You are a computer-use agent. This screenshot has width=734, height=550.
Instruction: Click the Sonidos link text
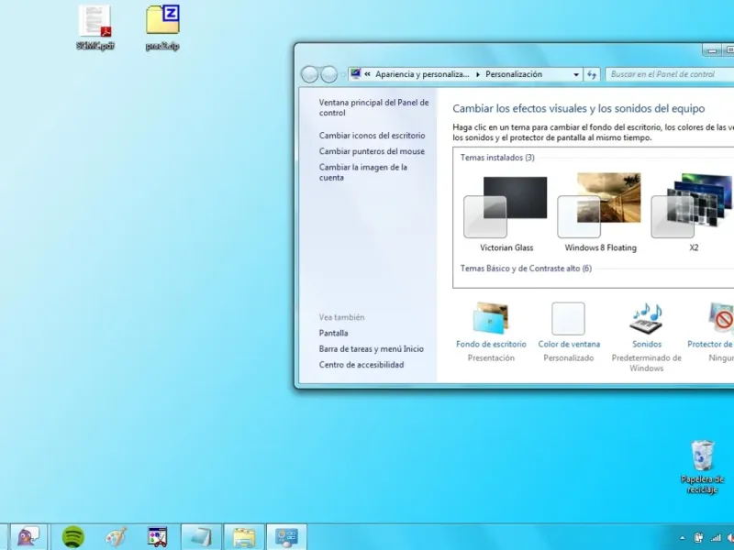pos(647,345)
